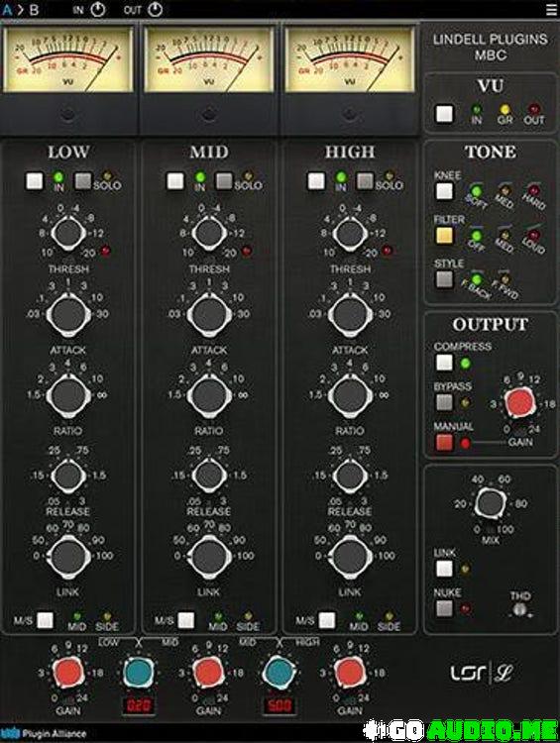The height and width of the screenshot is (743, 560).
Task: Click the HIGH band VU meter
Action: coord(350,59)
